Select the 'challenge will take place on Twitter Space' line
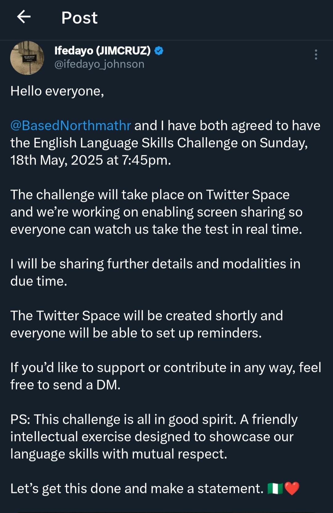The width and height of the screenshot is (333, 513). pyautogui.click(x=150, y=195)
